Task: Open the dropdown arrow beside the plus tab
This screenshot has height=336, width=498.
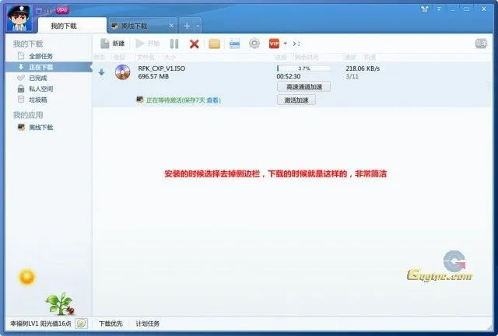Action: (x=197, y=26)
